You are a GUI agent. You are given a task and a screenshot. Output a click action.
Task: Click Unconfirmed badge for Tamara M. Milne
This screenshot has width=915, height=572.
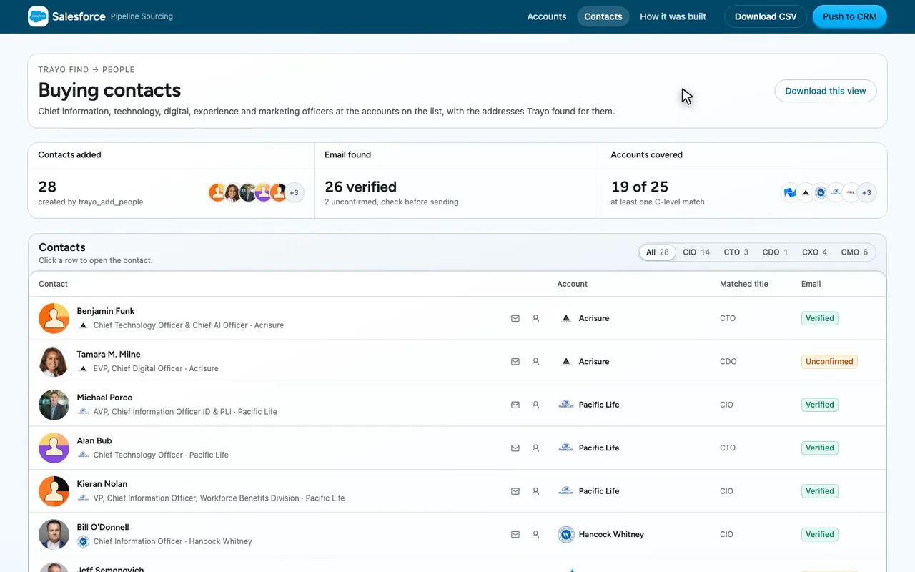pos(829,362)
